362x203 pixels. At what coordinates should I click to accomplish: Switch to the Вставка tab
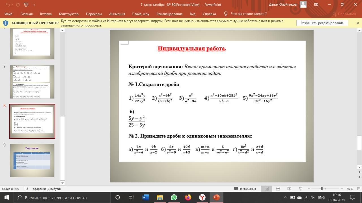click(x=46, y=14)
